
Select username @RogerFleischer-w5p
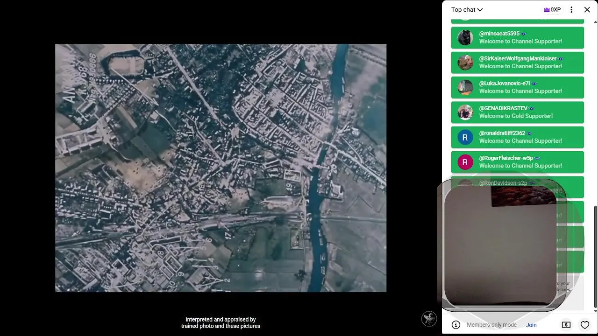click(506, 158)
